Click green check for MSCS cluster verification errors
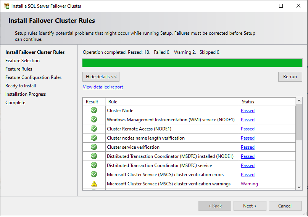This screenshot has width=308, height=217. pos(94,174)
